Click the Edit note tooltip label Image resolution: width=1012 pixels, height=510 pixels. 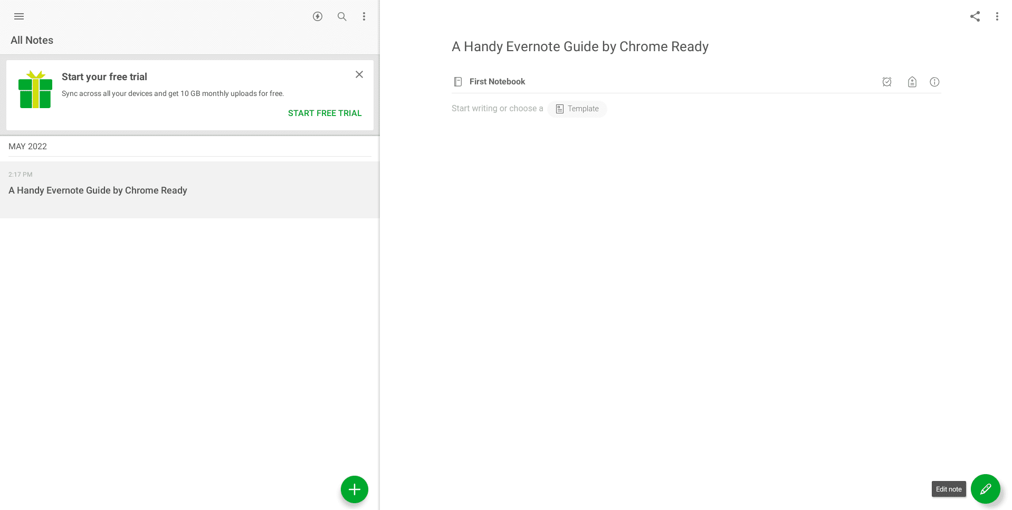point(949,489)
